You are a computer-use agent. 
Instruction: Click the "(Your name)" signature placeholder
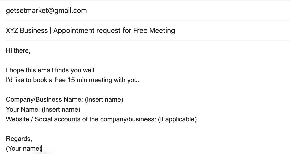click(24, 148)
